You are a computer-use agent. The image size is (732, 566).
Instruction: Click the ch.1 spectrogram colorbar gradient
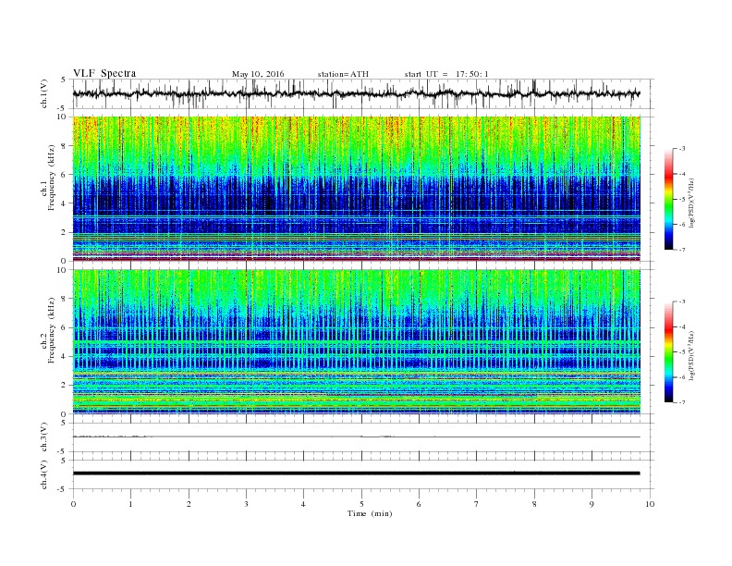[x=668, y=199]
